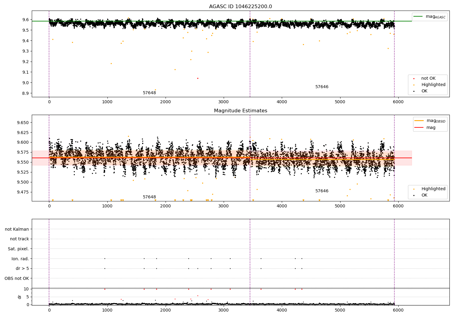Click the 9.575 y-axis tick label

[23, 152]
